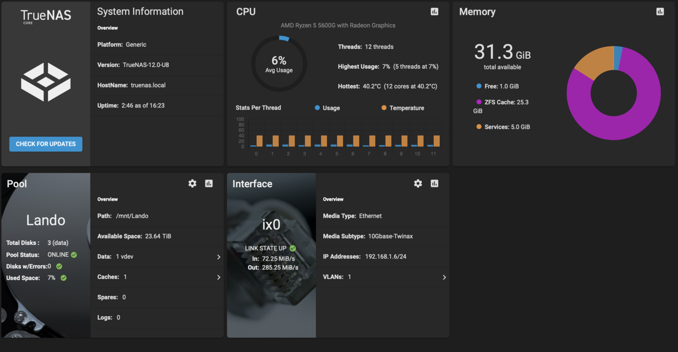Click Used Space green checkmark
The height and width of the screenshot is (352, 678).
[63, 278]
